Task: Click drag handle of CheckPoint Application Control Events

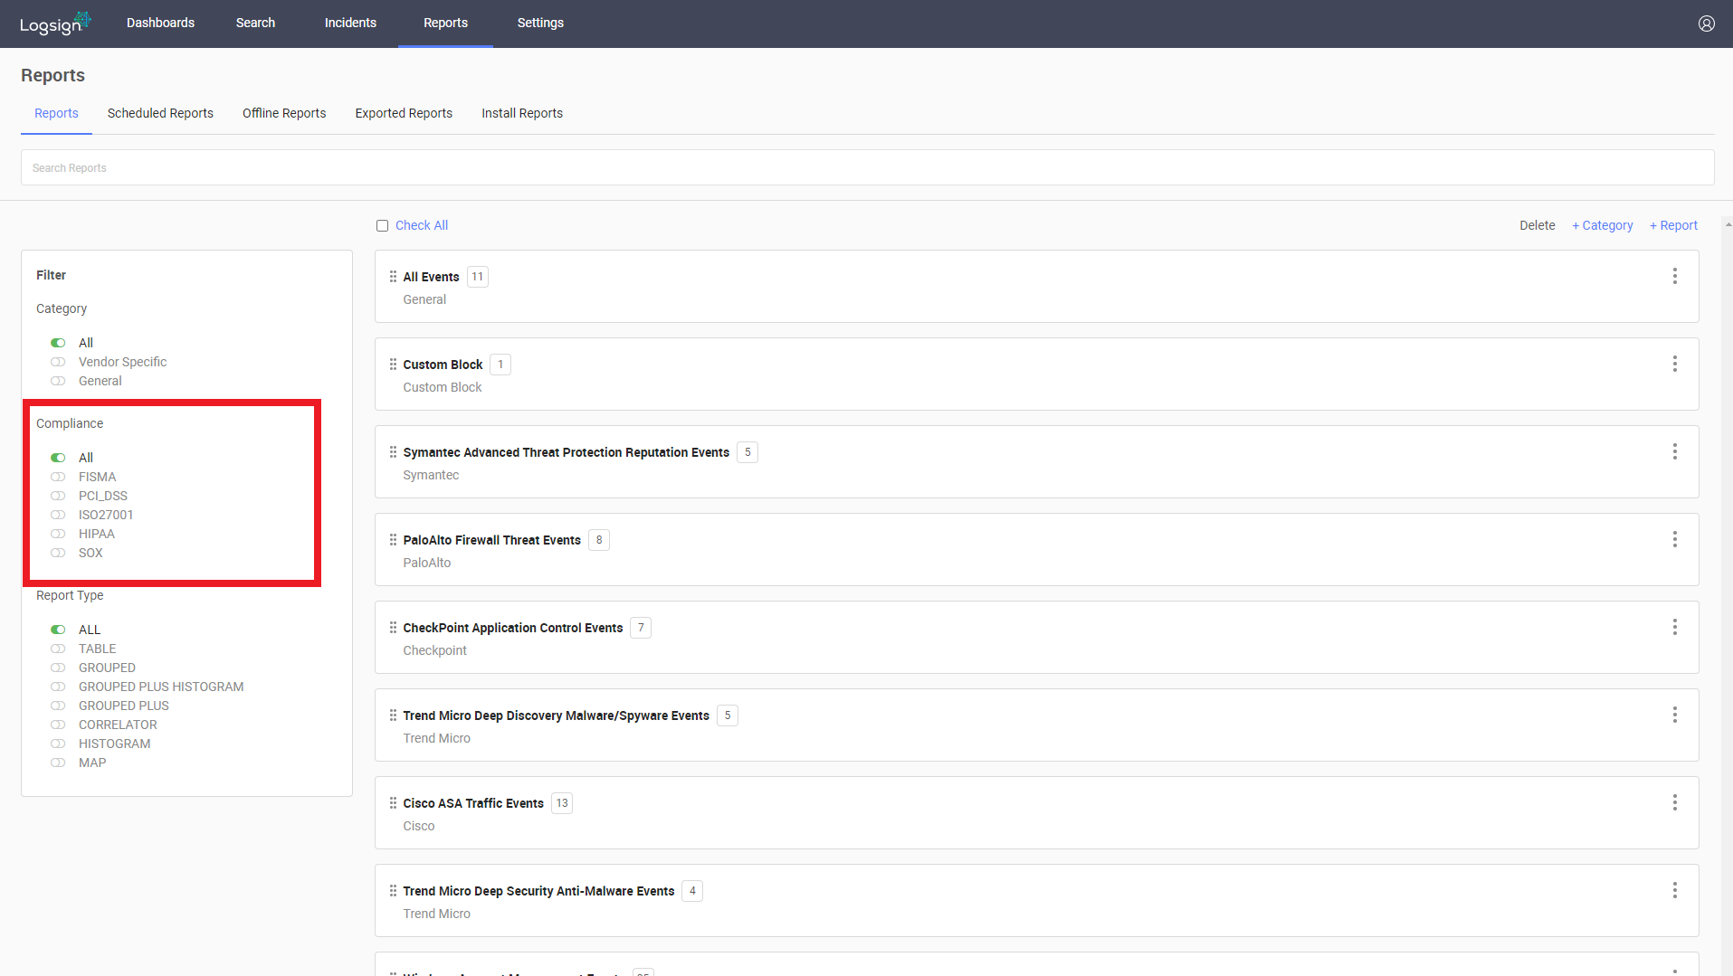Action: coord(393,628)
